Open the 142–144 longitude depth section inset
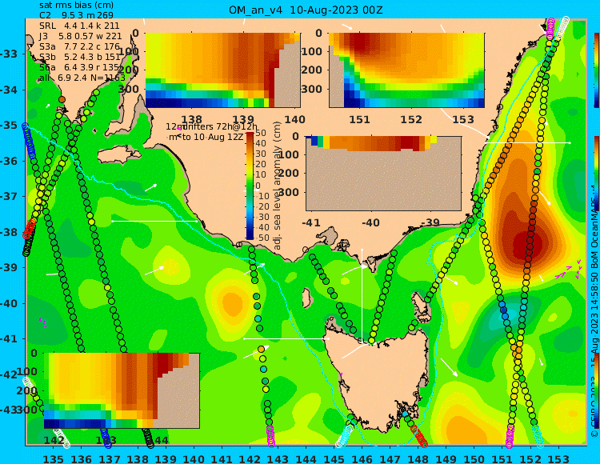Screen dimensions: 600x464 [122, 390]
